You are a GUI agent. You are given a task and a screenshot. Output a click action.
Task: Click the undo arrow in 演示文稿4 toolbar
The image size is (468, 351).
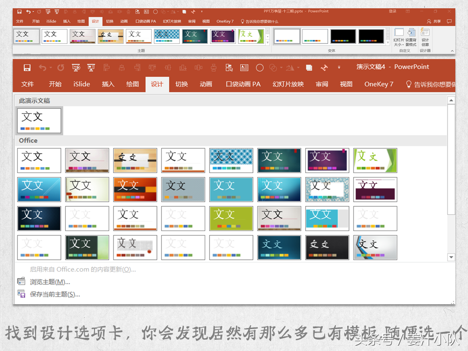coord(42,68)
